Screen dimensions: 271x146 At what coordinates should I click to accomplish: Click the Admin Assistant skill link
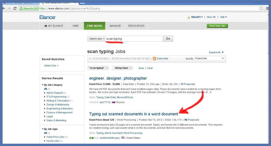[113, 133]
